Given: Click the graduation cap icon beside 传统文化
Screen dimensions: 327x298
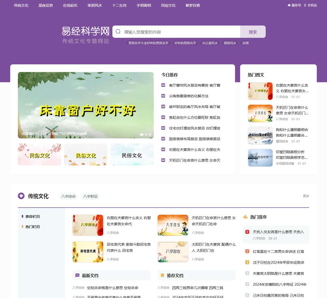Looking at the screenshot, I should pos(21,196).
